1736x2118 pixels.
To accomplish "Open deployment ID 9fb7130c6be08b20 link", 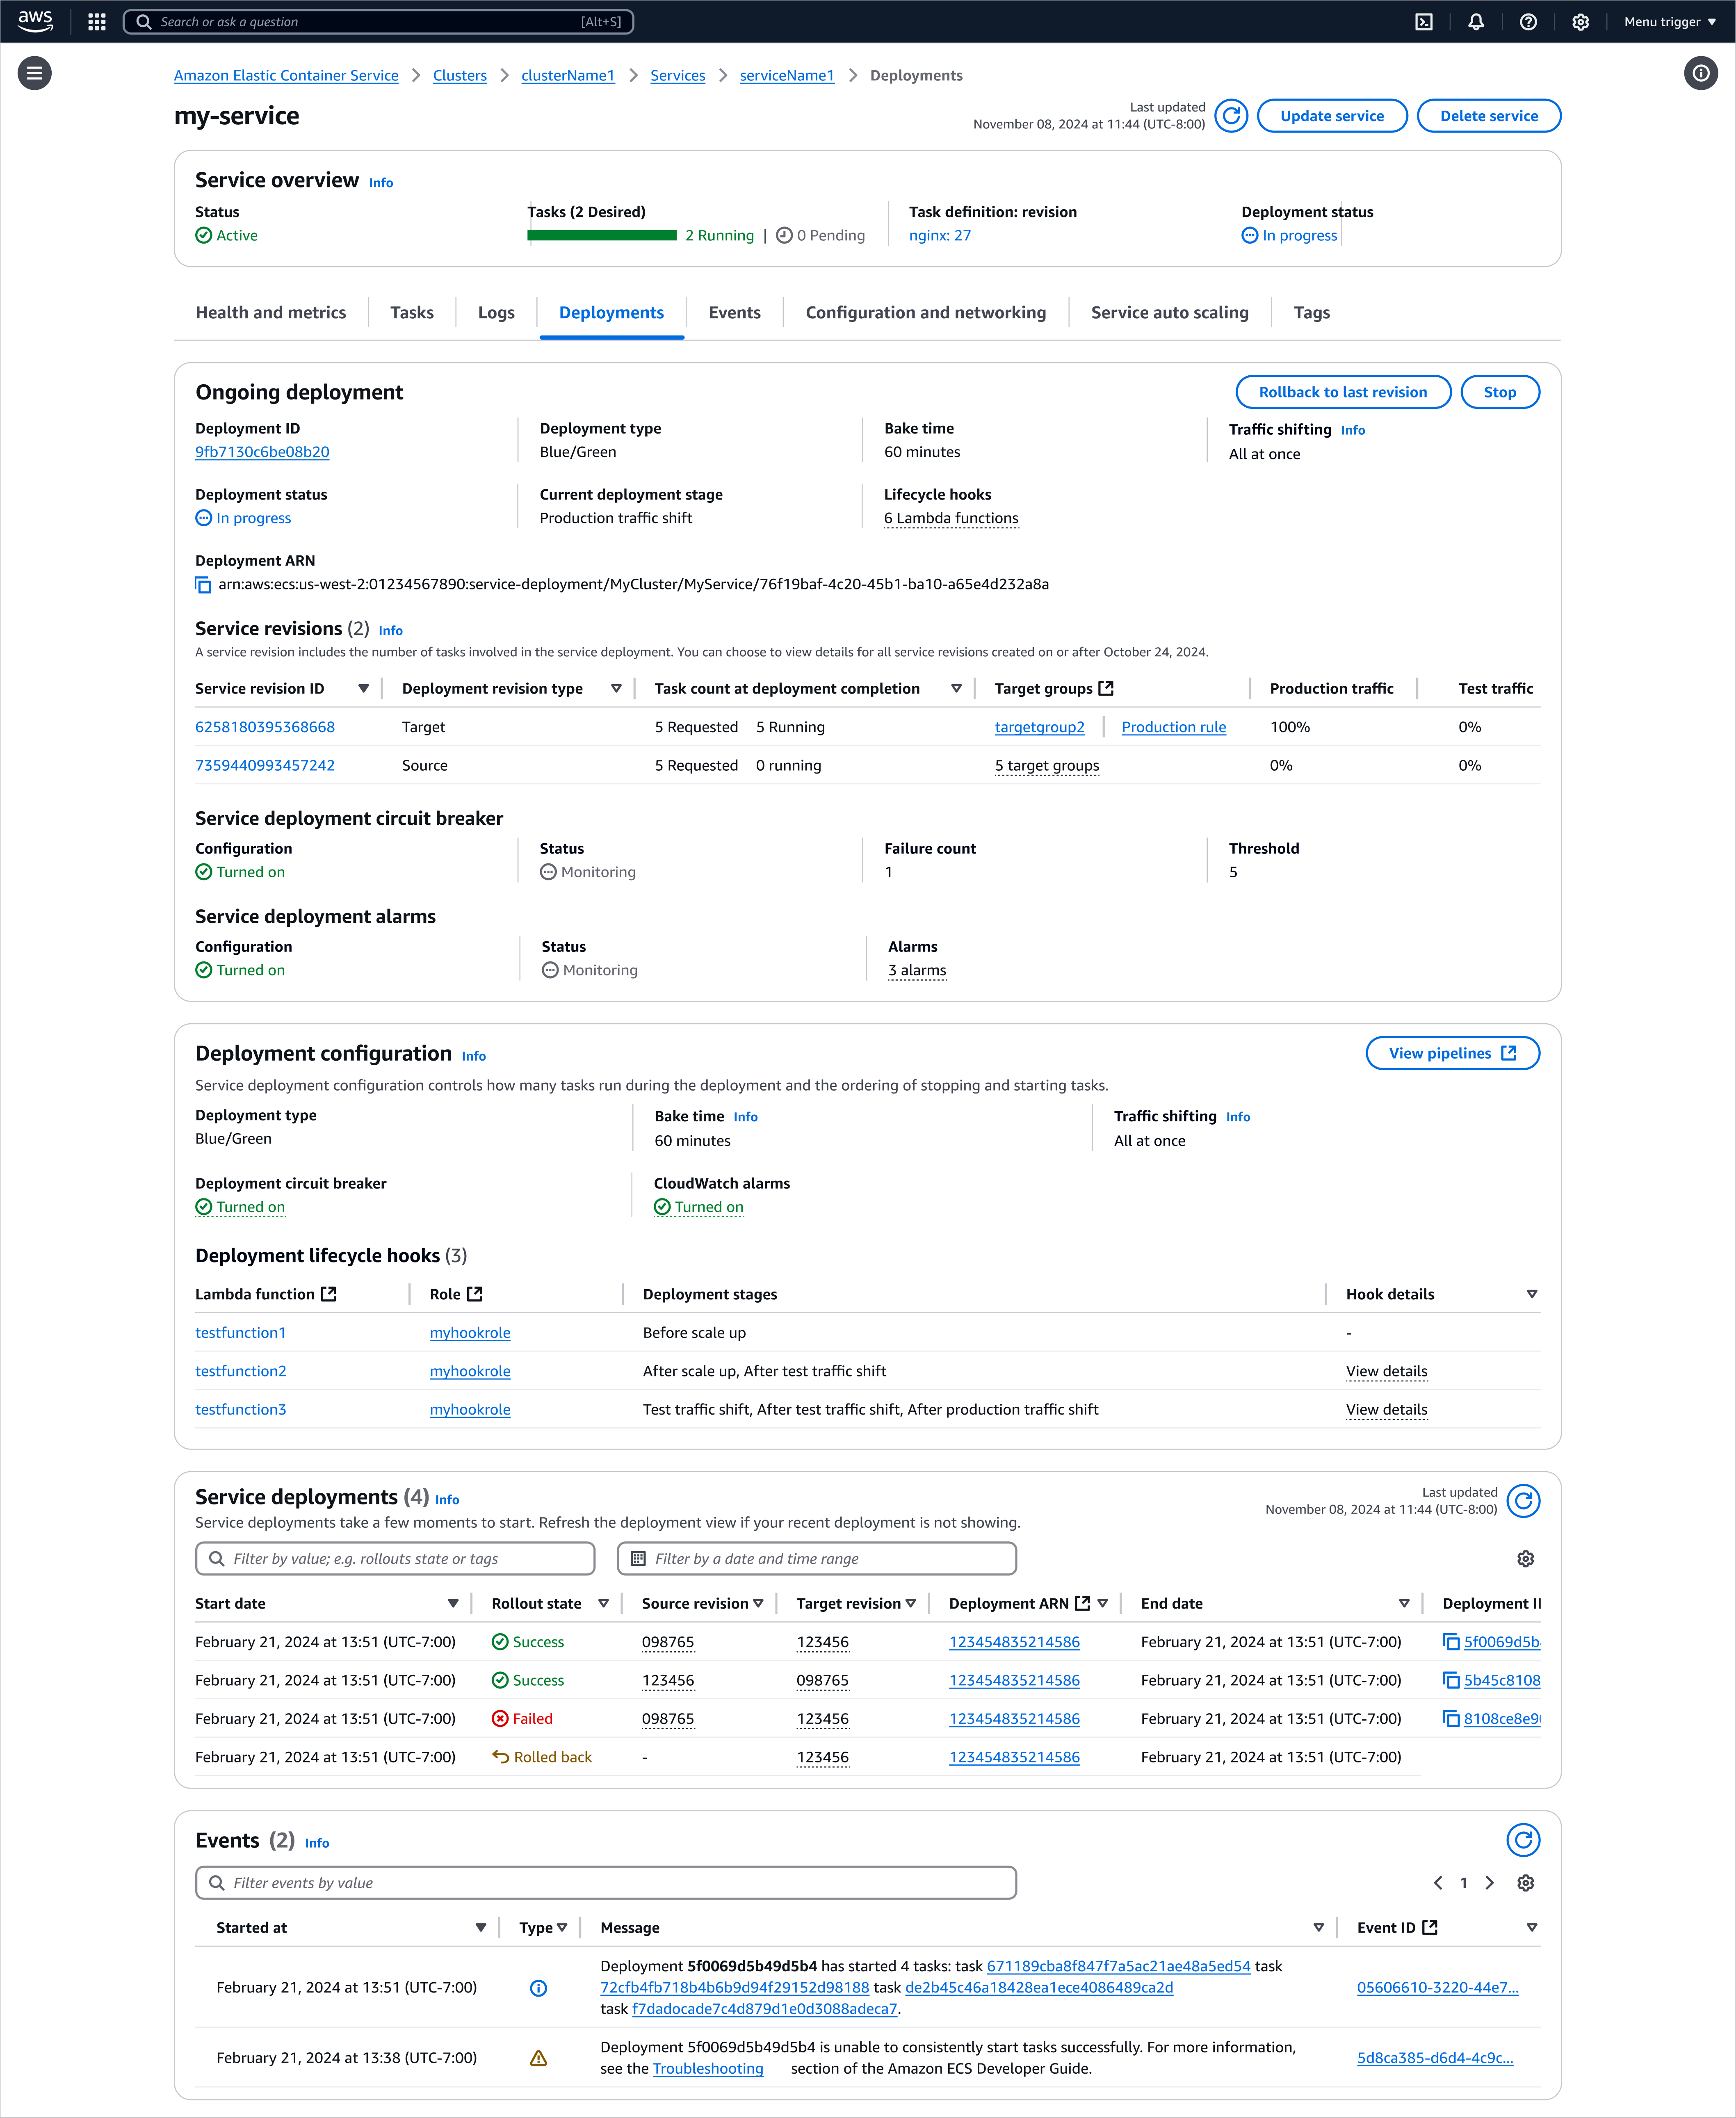I will (x=262, y=452).
